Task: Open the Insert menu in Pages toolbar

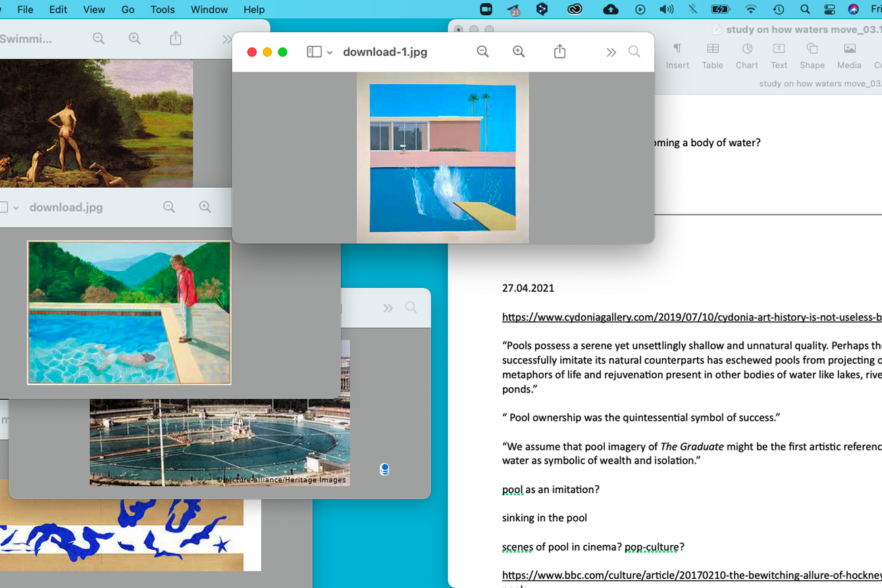Action: tap(677, 57)
